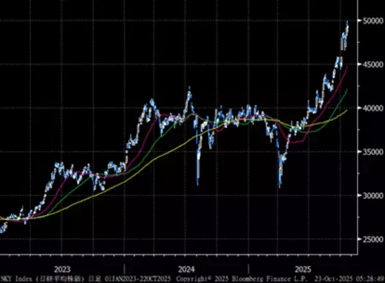Click the NKY Index ticker text
The height and width of the screenshot is (283, 385).
coord(16,279)
